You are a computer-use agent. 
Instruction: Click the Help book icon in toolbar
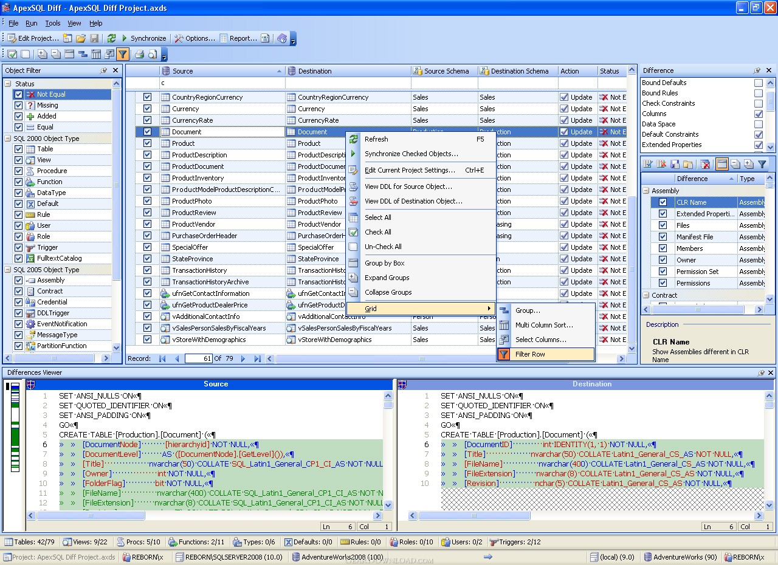click(x=282, y=38)
